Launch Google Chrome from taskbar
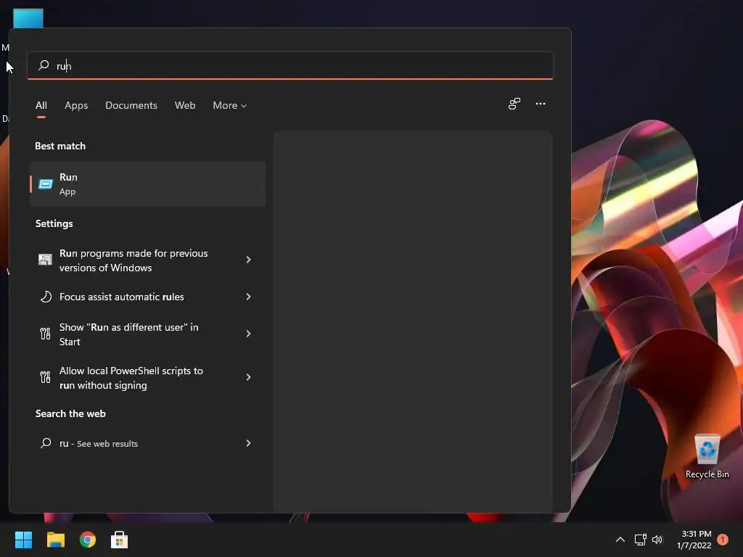This screenshot has height=557, width=743. coord(88,540)
